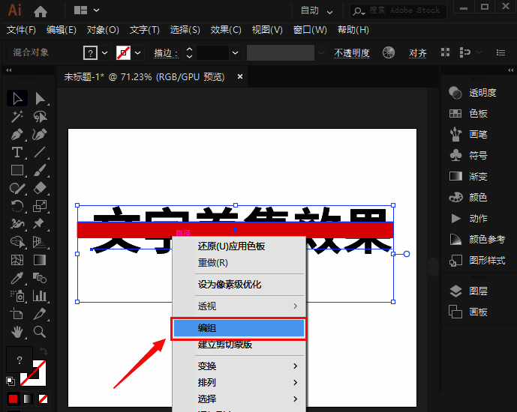Open the 效果(C) menu
The height and width of the screenshot is (412, 517).
(226, 30)
